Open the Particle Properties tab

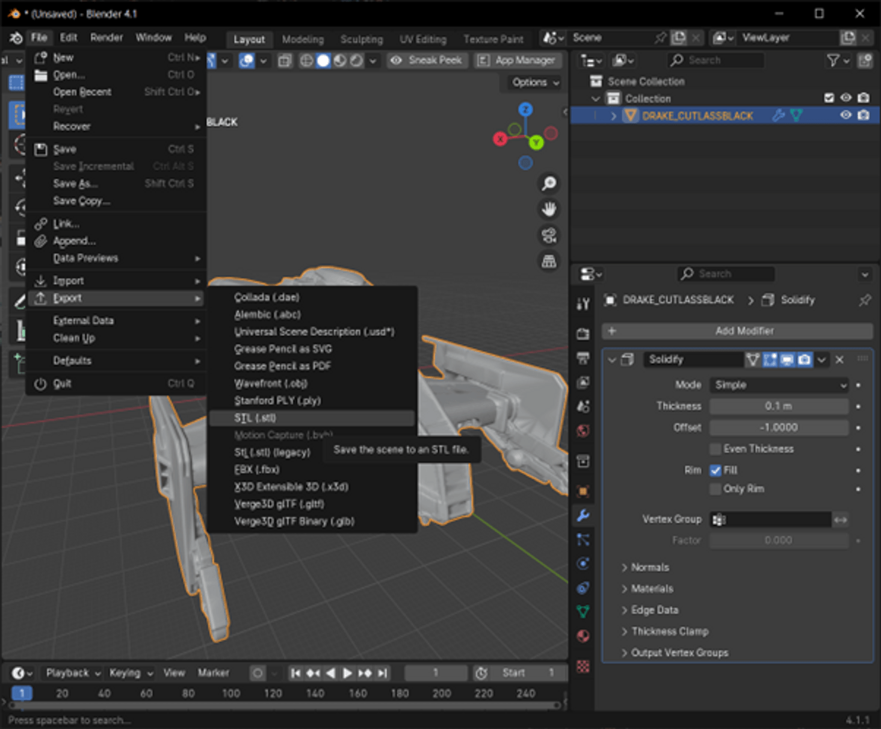(583, 539)
